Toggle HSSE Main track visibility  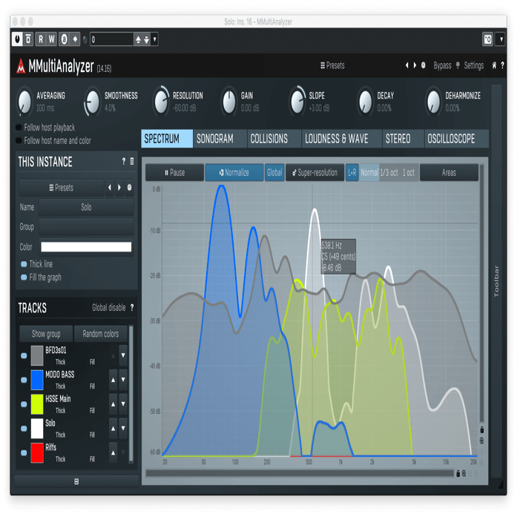24,404
